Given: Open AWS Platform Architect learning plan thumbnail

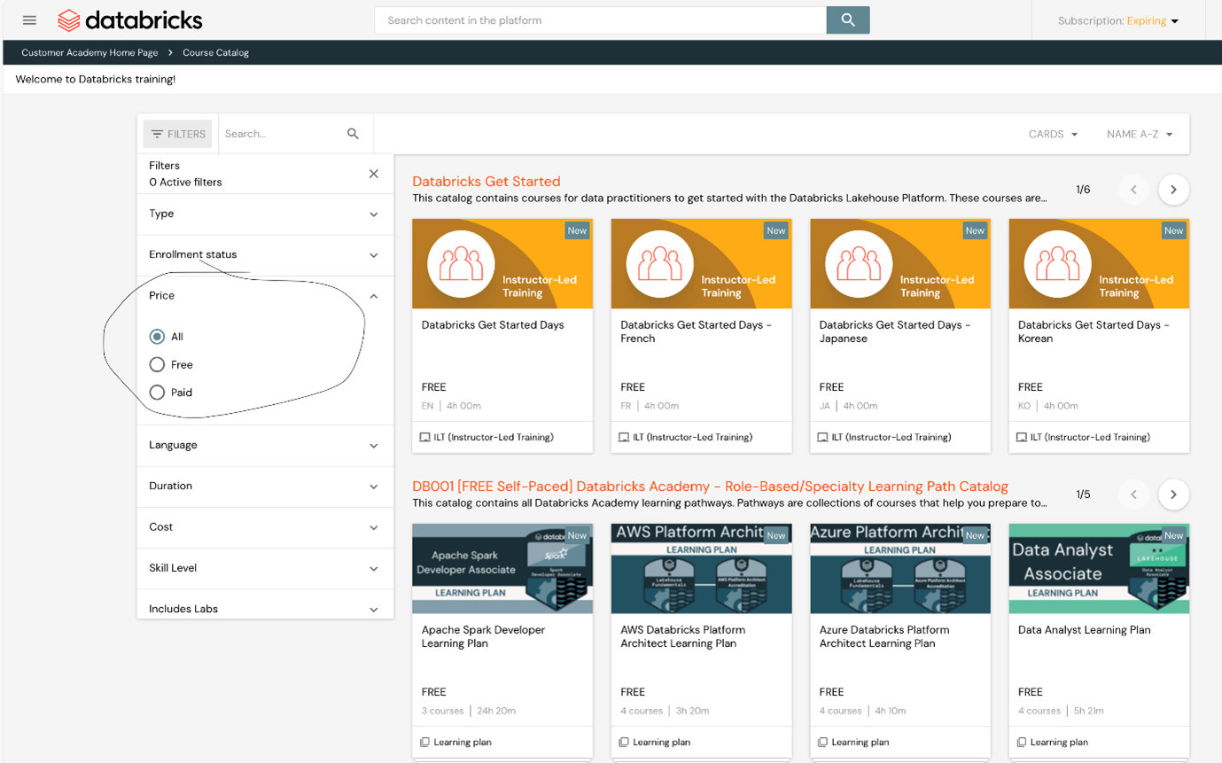Looking at the screenshot, I should pos(701,569).
